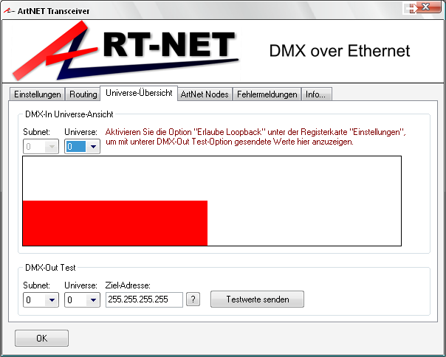Select the Universe-Übersicht tab
The height and width of the screenshot is (357, 446).
139,93
